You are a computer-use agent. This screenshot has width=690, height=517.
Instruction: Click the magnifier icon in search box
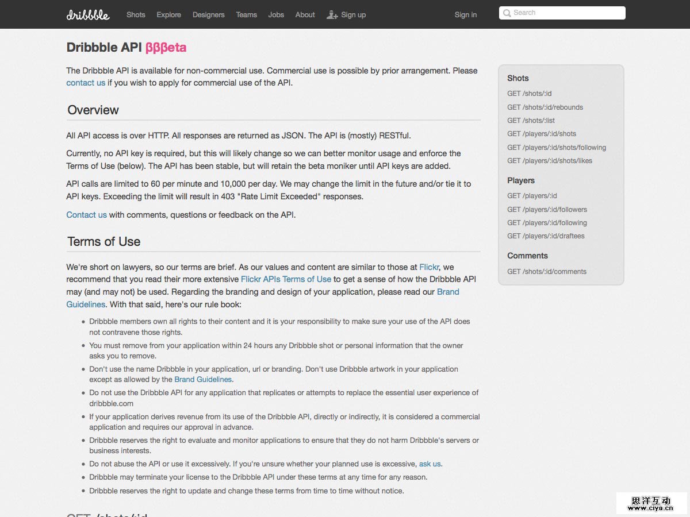[x=508, y=13]
